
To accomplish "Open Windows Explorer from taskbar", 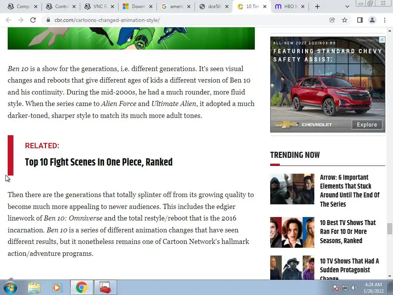I will (34, 287).
